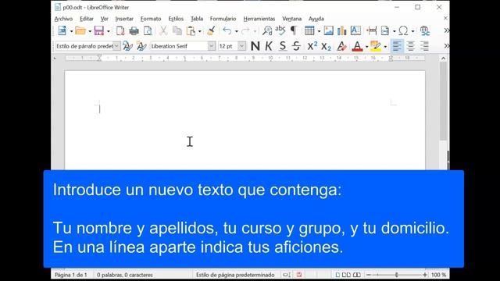Open the Tabla menu
This screenshot has width=500, height=281.
pos(197,19)
